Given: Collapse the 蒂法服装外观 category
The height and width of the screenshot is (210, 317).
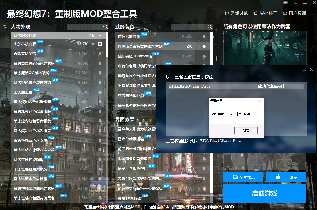Looking at the screenshot, I should tap(100, 36).
